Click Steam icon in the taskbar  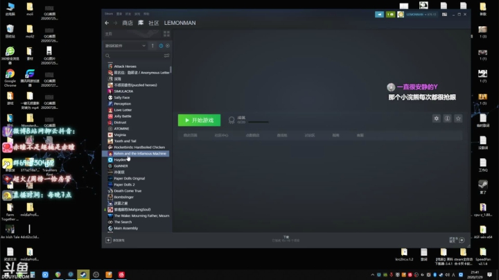83,274
